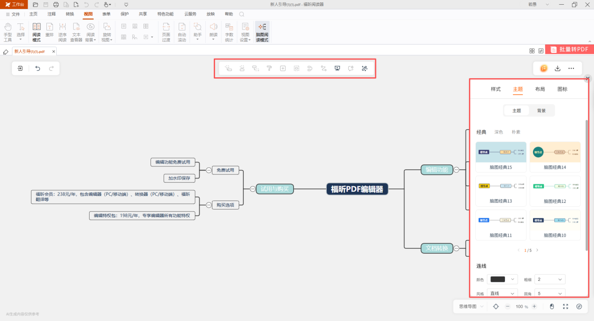Switch to the 布局 panel tab
The image size is (594, 321).
[x=540, y=89]
